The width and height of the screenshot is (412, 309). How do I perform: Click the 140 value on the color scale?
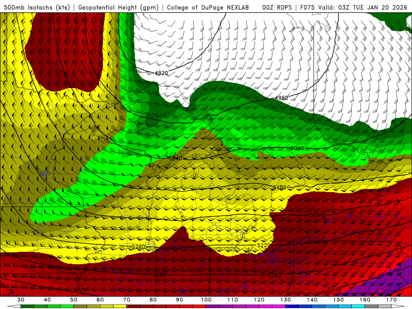(312, 300)
